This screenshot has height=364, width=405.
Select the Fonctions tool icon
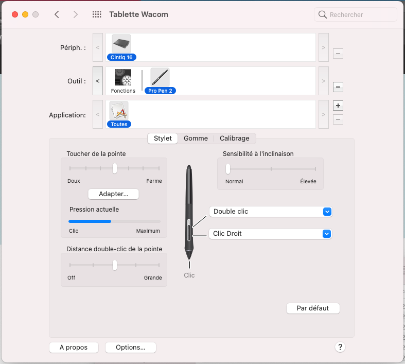click(123, 78)
